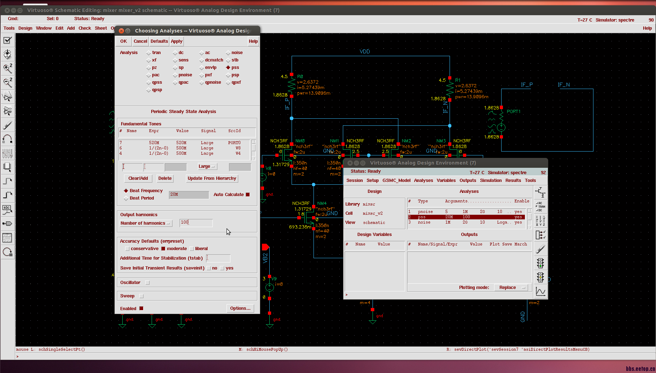Click the green traffic light Run icon
Viewport: 656px width, 373px height.
click(540, 263)
